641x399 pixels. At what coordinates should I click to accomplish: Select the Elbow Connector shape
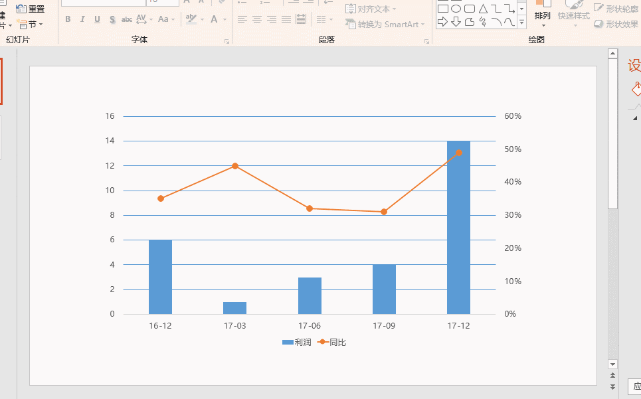pos(496,9)
